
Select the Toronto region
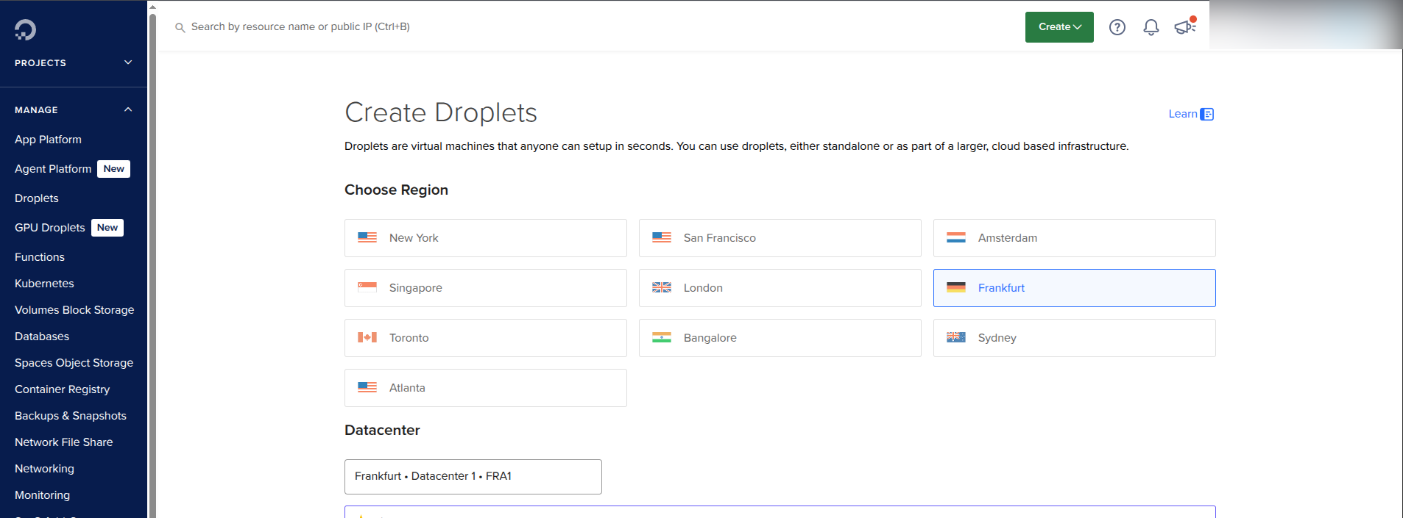486,338
